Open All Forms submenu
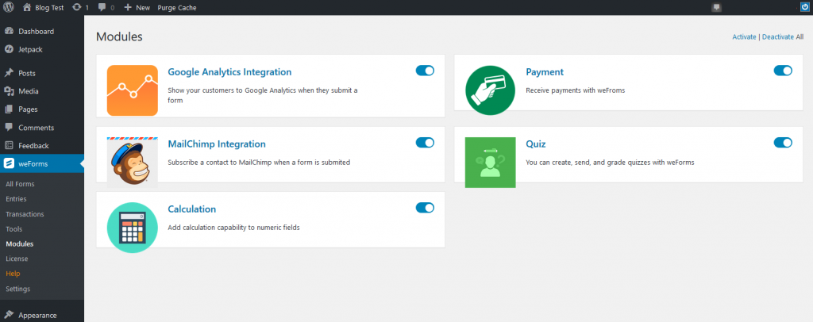Image resolution: width=813 pixels, height=322 pixels. pyautogui.click(x=20, y=184)
